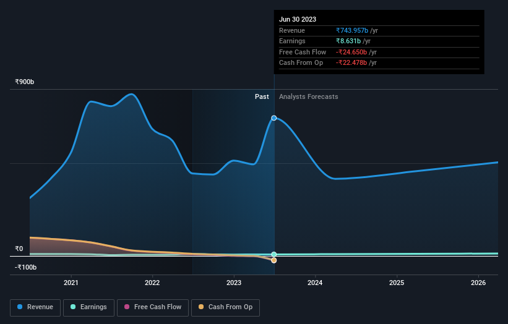Click the orange Cash From Op legend dot
This screenshot has width=508, height=324.
201,307
